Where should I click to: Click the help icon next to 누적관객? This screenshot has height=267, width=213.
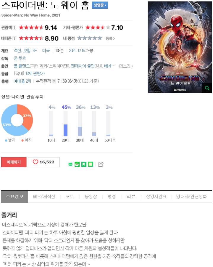click(x=54, y=81)
